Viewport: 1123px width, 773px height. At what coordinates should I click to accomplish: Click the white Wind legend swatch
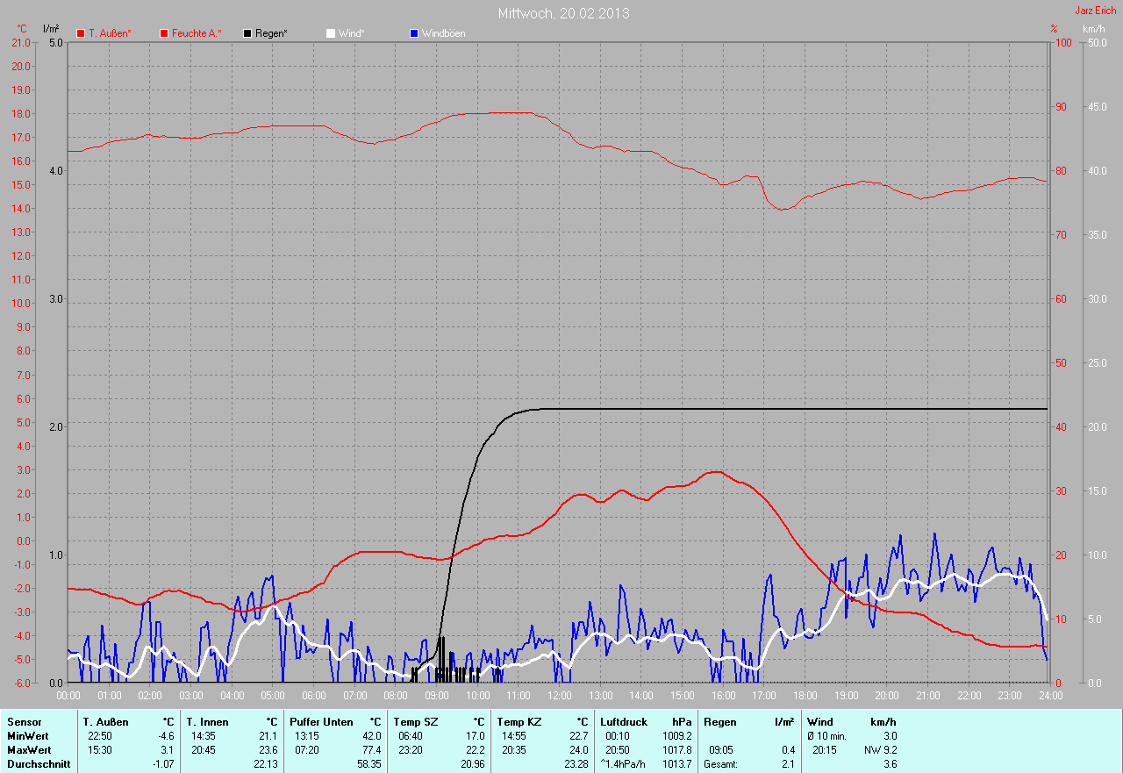pos(331,33)
